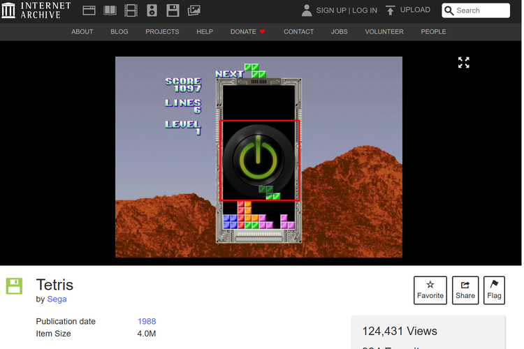Click the 124,431 Views text
This screenshot has width=524, height=349.
(400, 331)
